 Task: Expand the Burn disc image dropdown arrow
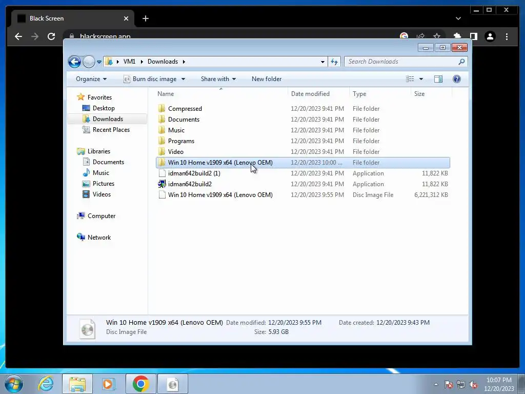(x=183, y=79)
